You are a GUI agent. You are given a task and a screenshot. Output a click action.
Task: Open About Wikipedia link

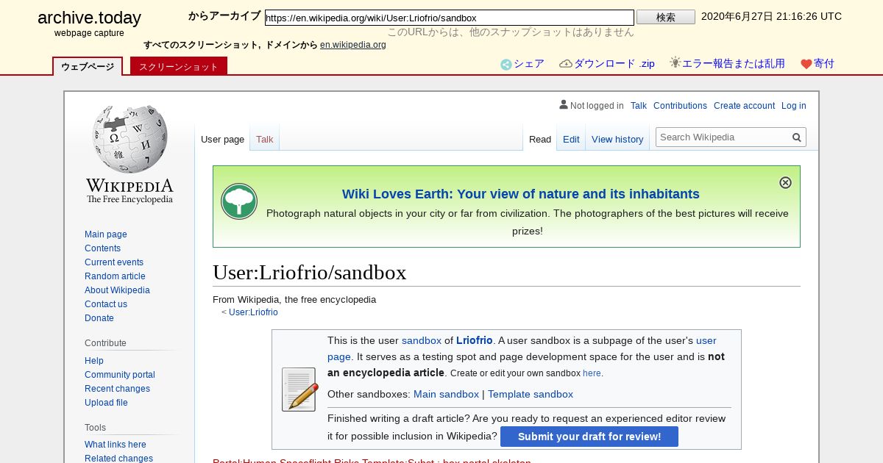tap(117, 290)
